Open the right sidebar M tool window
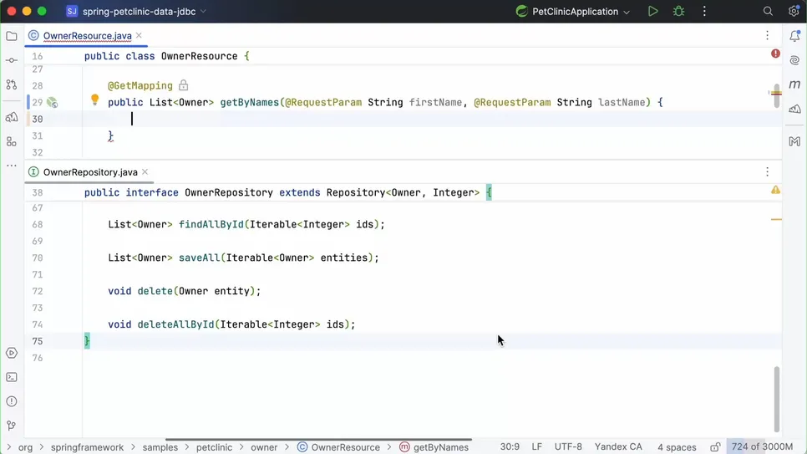This screenshot has height=454, width=807. [794, 141]
